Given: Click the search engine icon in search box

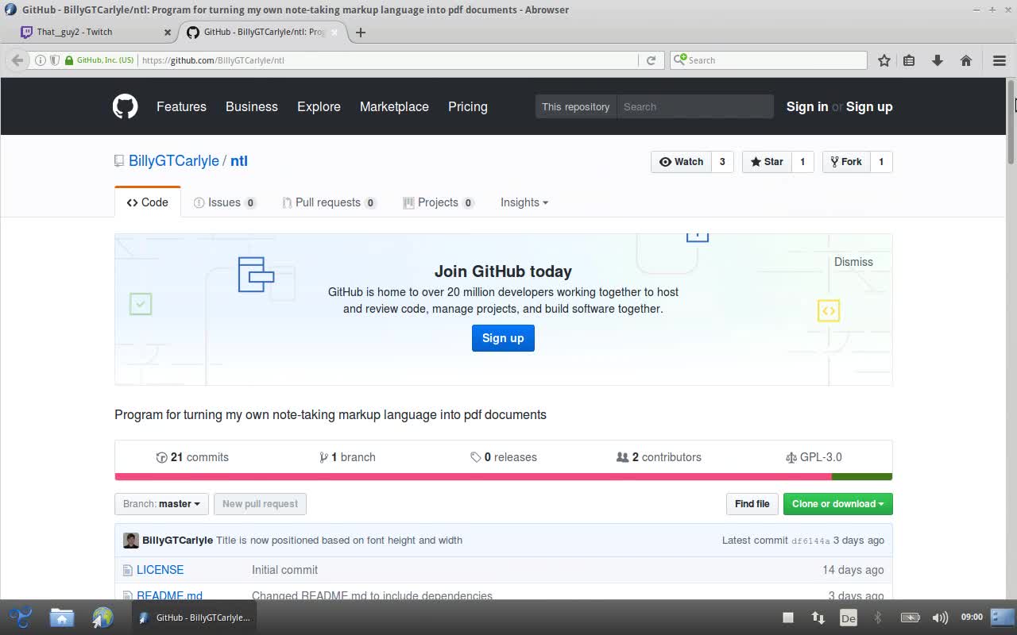Looking at the screenshot, I should click(x=679, y=60).
